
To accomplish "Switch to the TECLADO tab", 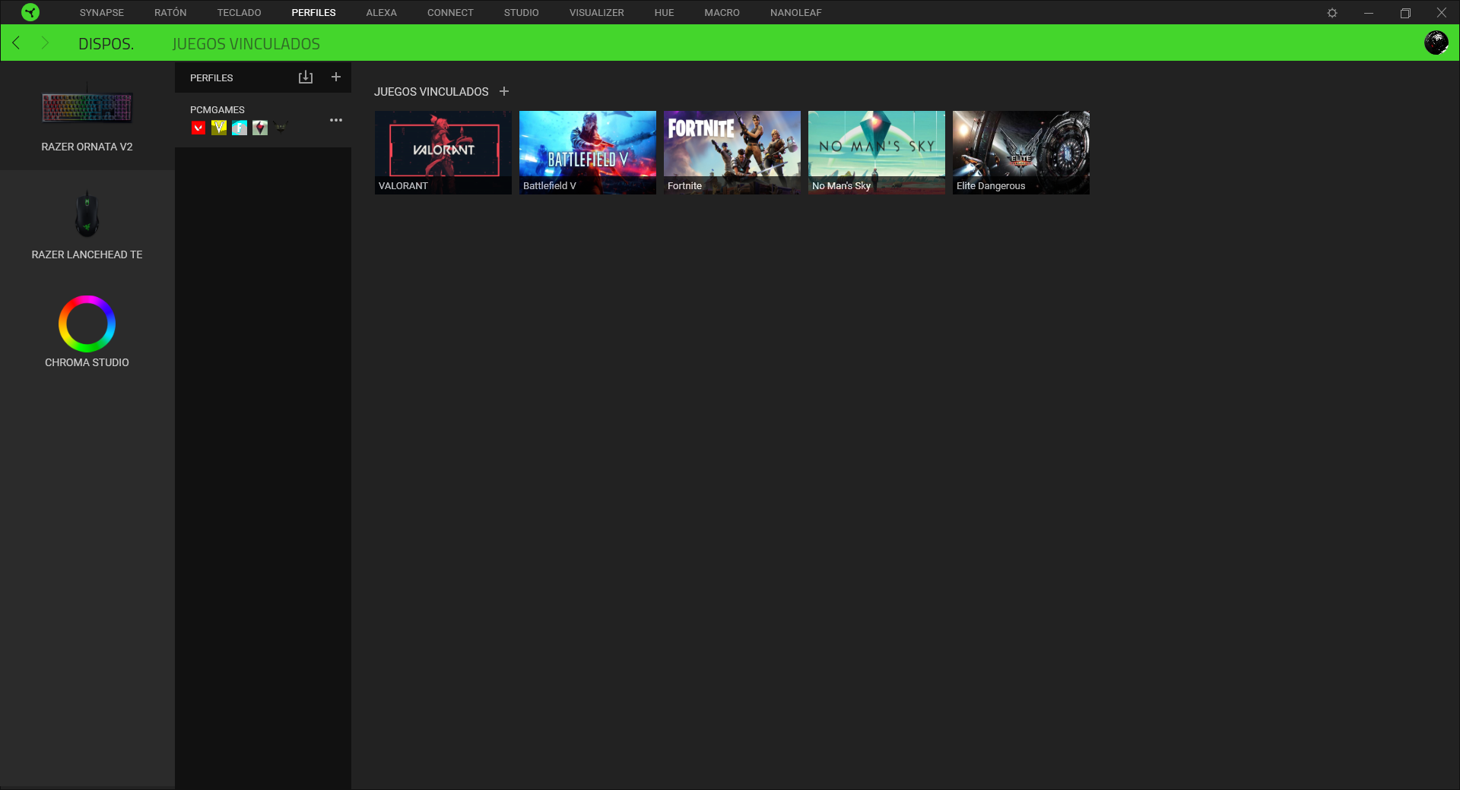I will pyautogui.click(x=239, y=13).
